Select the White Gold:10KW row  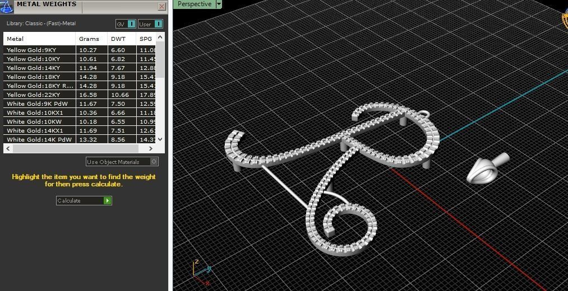(80, 121)
